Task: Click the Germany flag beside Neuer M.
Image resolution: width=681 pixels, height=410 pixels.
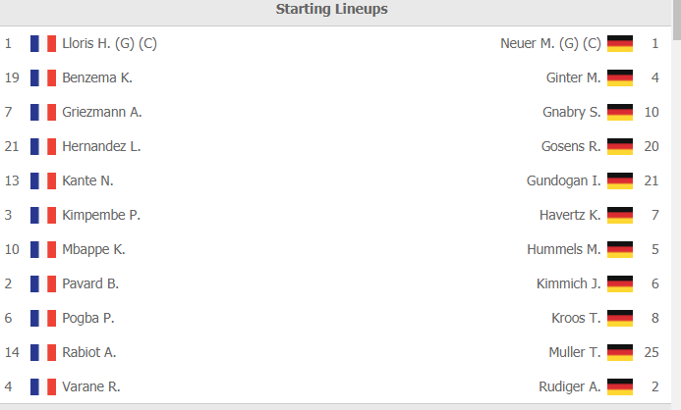Action: point(620,43)
